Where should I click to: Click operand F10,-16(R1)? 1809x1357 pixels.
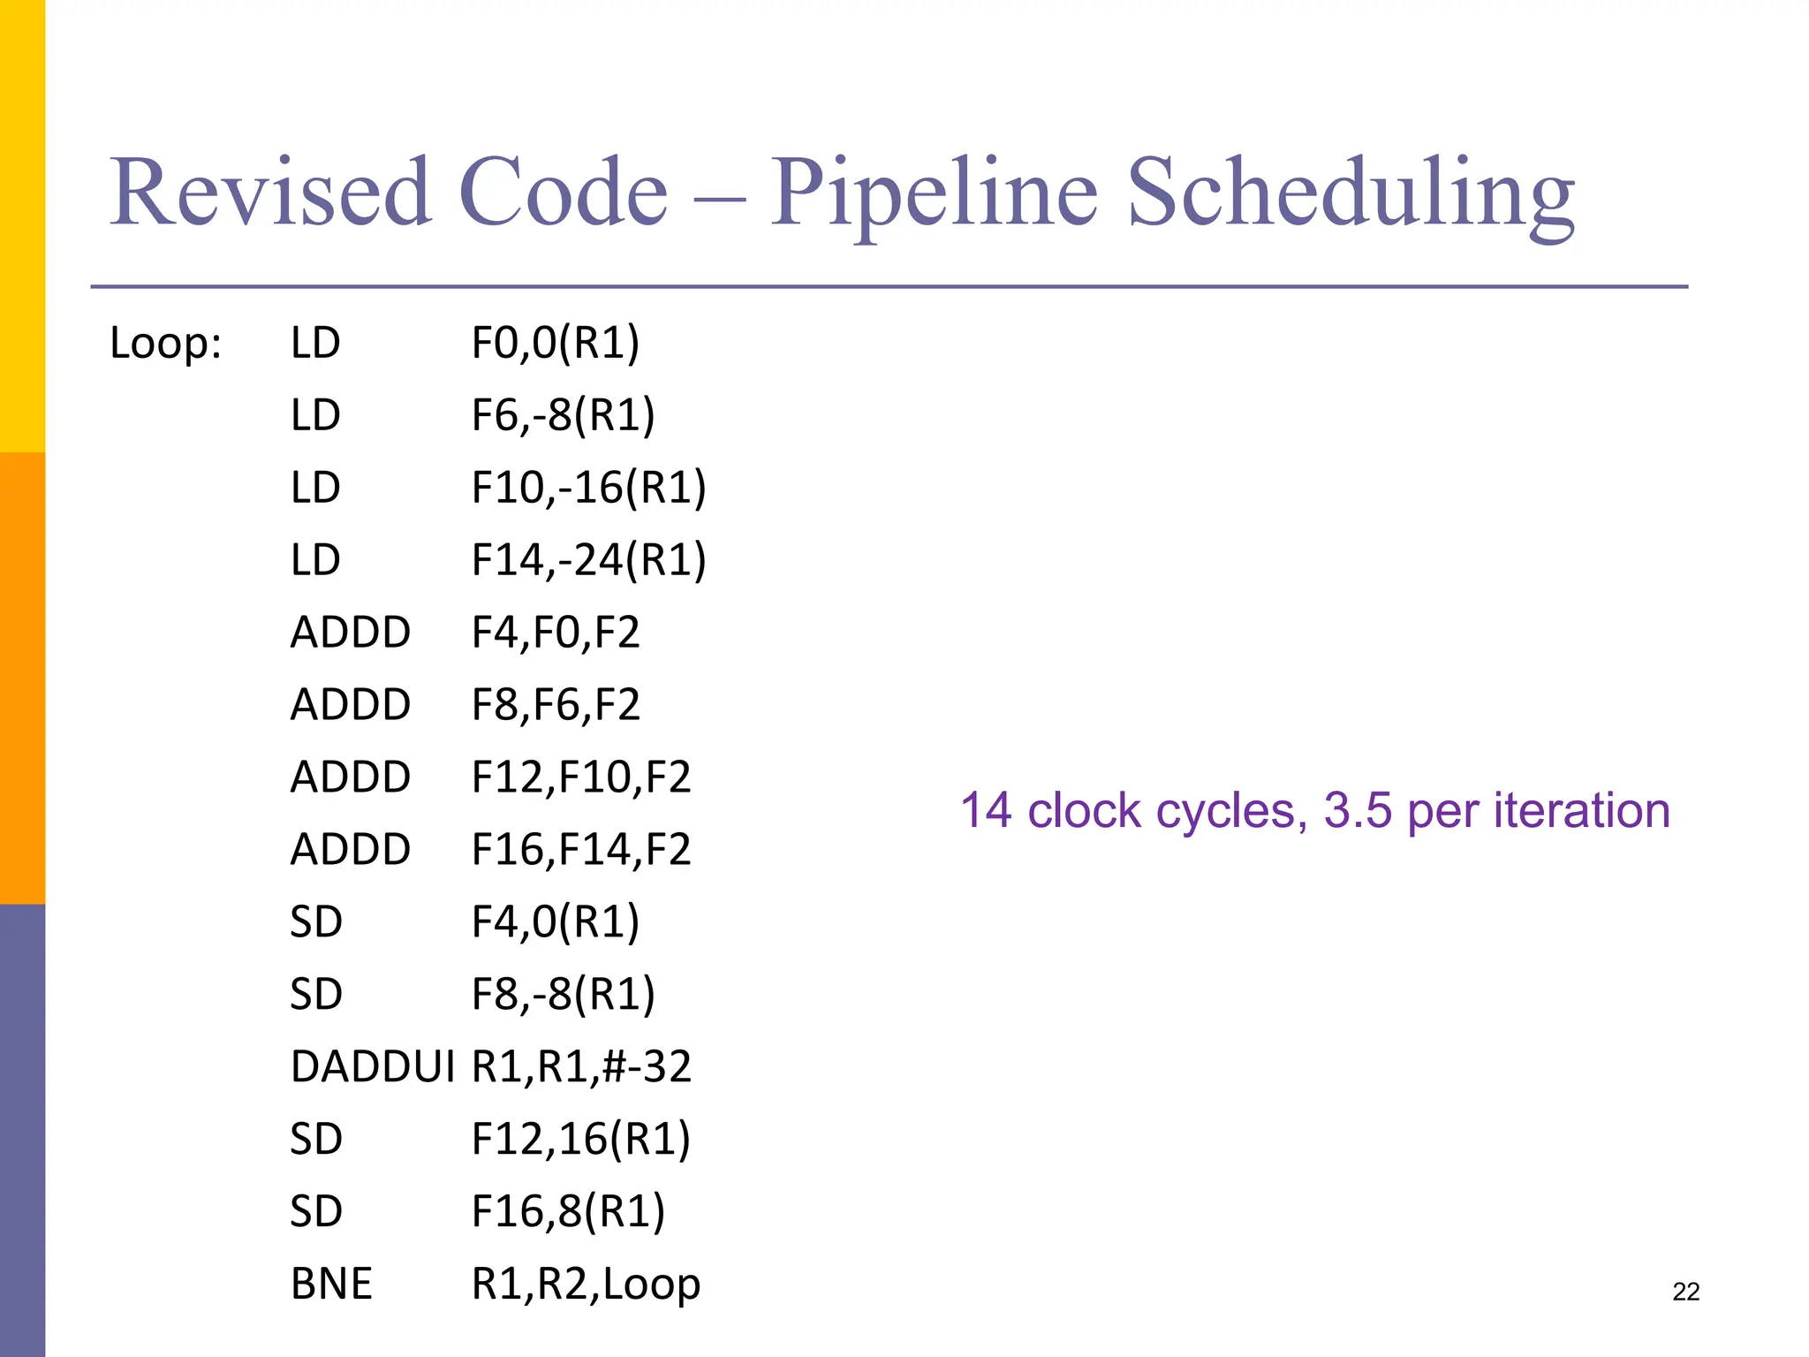589,489
